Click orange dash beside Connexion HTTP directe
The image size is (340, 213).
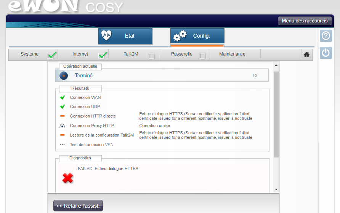pyautogui.click(x=63, y=116)
